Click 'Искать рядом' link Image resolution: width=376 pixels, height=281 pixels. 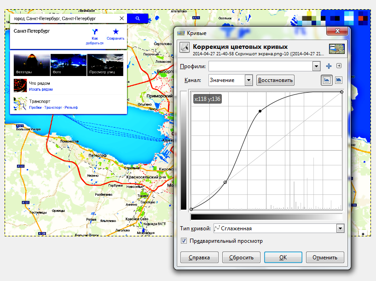(41, 89)
